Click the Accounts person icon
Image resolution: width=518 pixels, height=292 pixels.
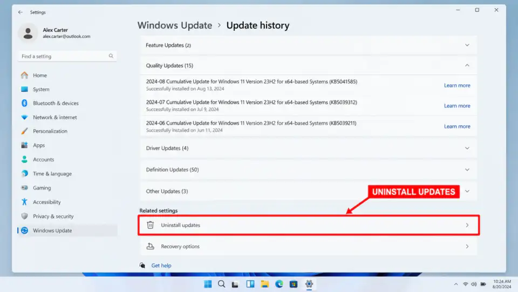(24, 159)
